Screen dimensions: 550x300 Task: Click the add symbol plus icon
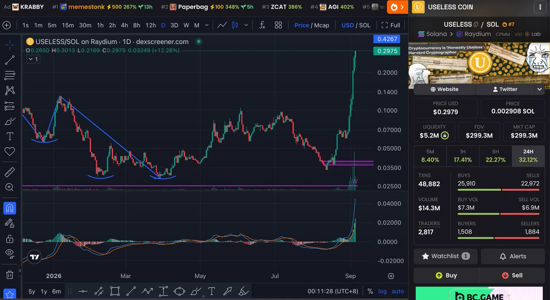pos(6,25)
